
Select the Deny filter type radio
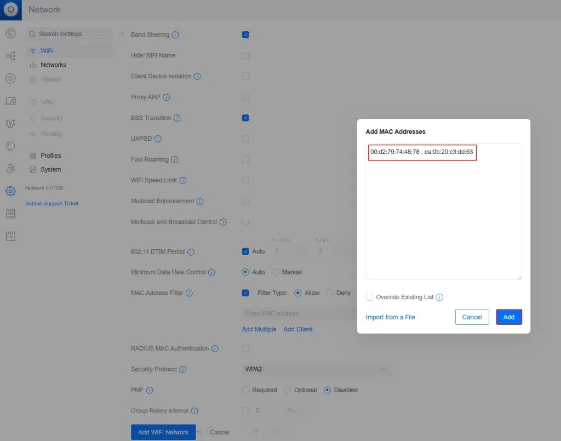329,293
